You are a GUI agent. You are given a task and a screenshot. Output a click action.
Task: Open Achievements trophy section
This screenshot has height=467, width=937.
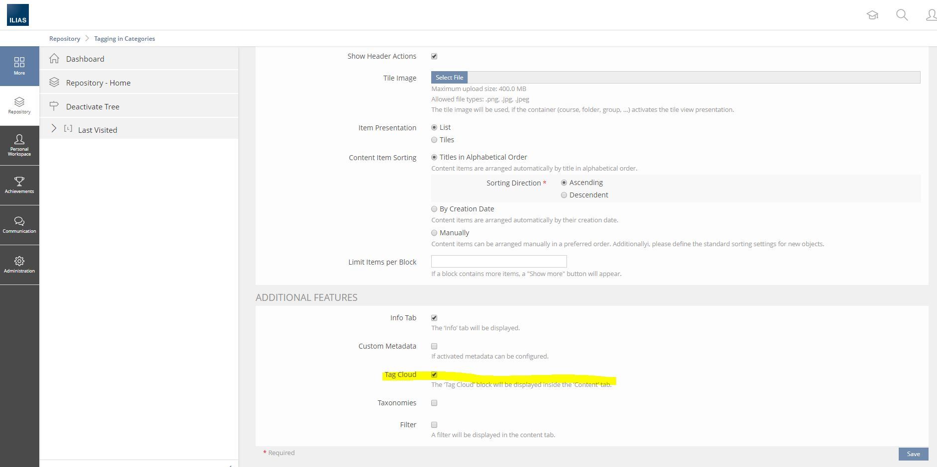pyautogui.click(x=19, y=185)
